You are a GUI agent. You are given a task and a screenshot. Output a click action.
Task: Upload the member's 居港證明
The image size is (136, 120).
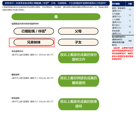point(79,104)
